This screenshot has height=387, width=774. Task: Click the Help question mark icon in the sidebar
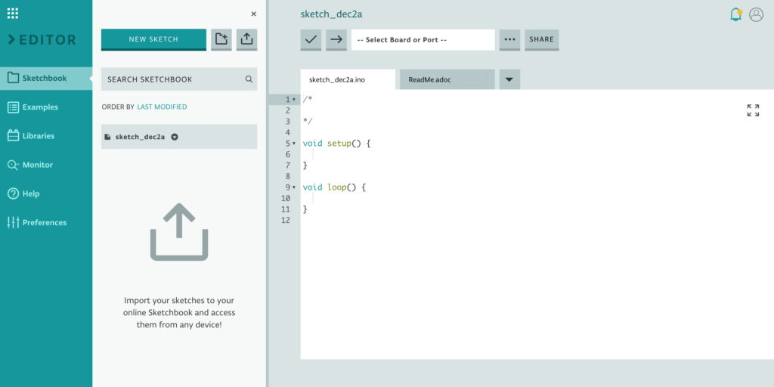(14, 193)
